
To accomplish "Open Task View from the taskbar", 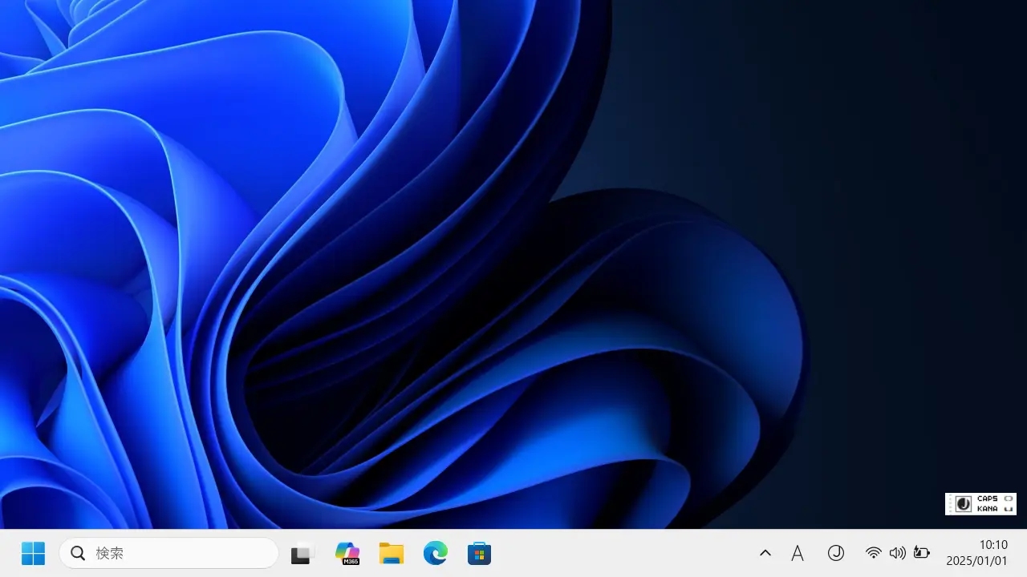I will [x=302, y=553].
